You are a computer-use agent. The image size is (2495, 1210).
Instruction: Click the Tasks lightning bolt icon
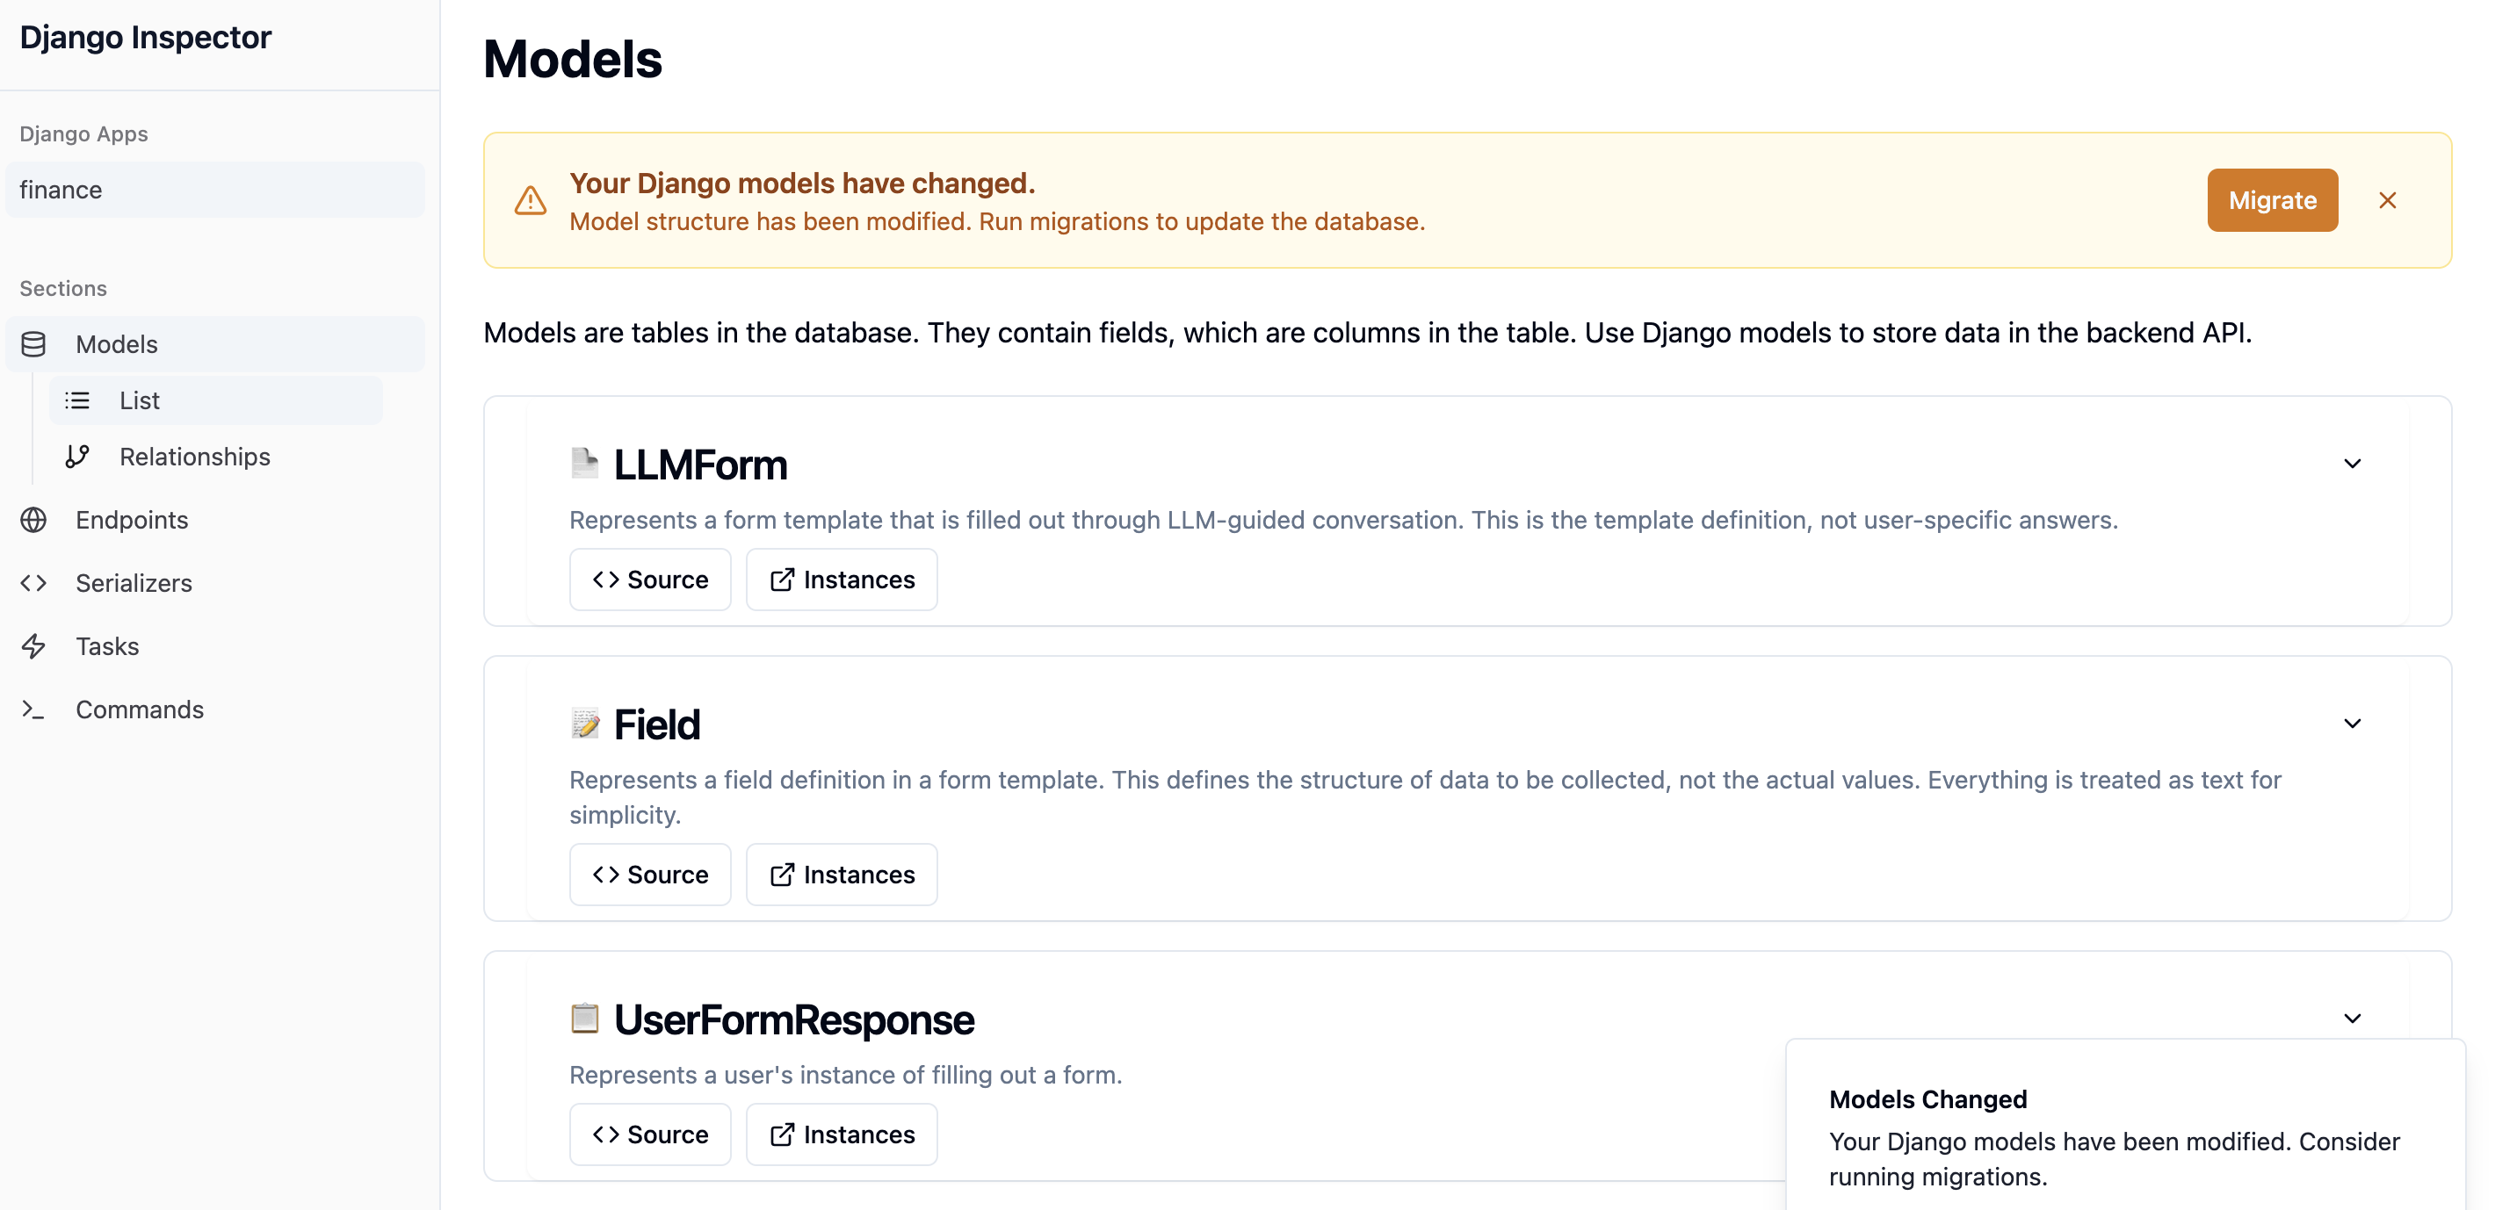(34, 645)
